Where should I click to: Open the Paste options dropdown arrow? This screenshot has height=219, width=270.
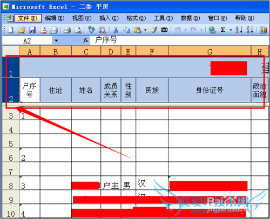[x=145, y=30]
